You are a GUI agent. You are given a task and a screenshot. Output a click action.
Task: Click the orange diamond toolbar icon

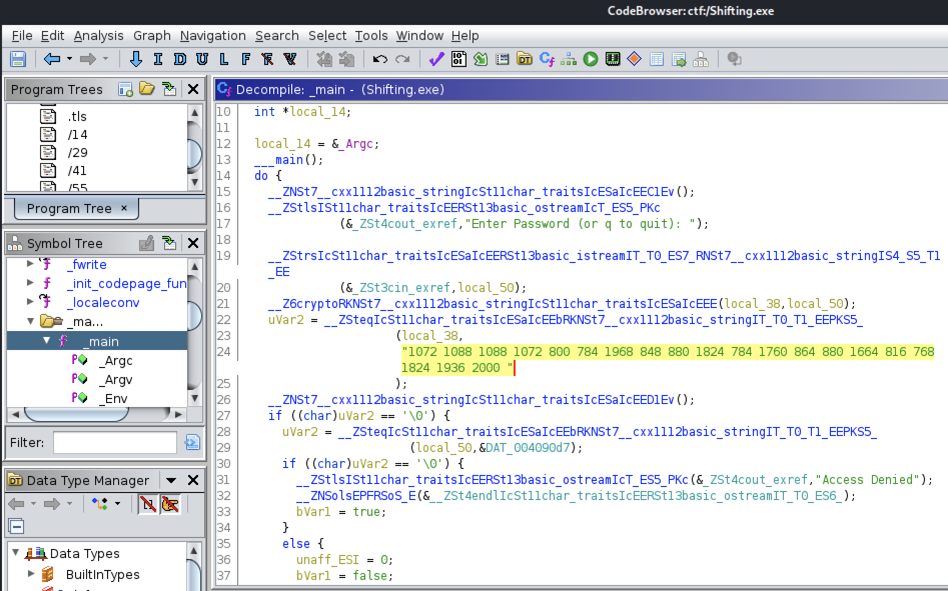(634, 59)
